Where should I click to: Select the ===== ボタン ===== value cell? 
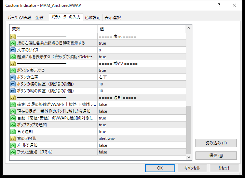tap(142, 64)
